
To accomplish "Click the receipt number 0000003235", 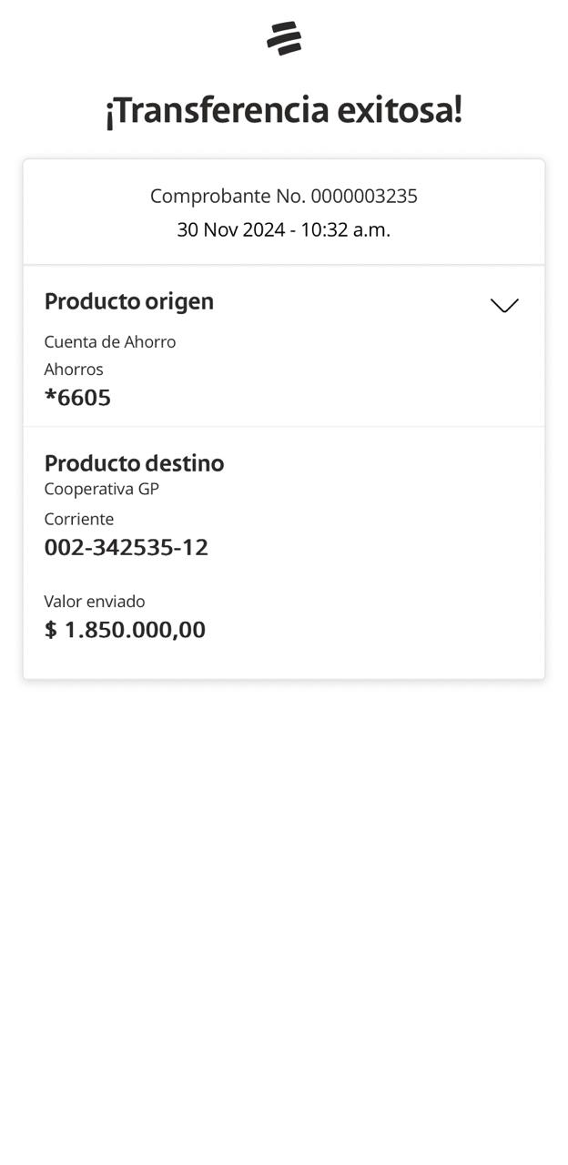I will [364, 196].
